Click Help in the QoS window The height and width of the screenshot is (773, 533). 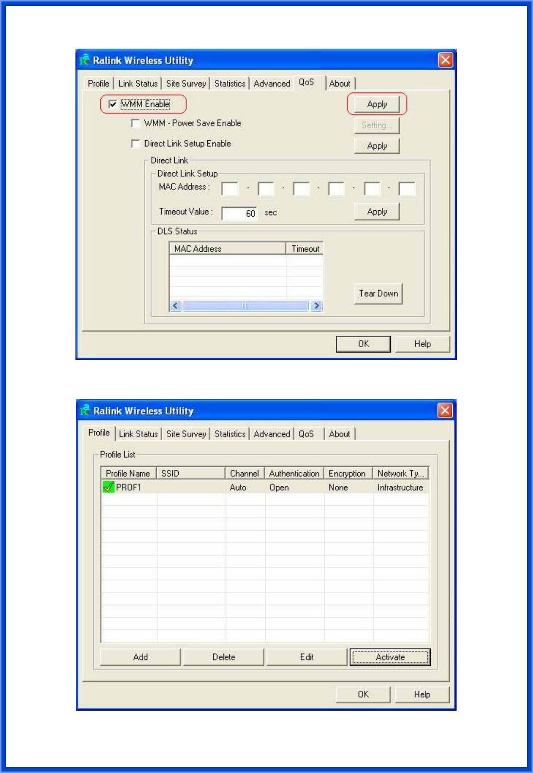click(422, 344)
